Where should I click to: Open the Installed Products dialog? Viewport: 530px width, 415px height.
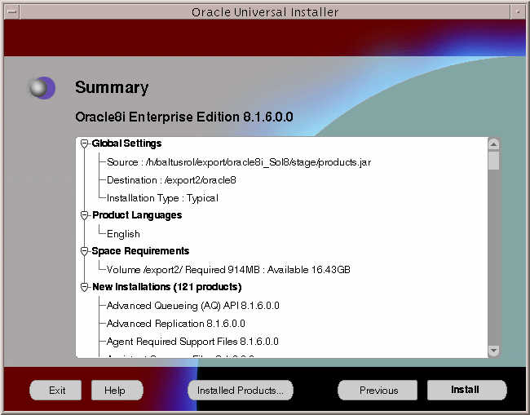point(241,391)
